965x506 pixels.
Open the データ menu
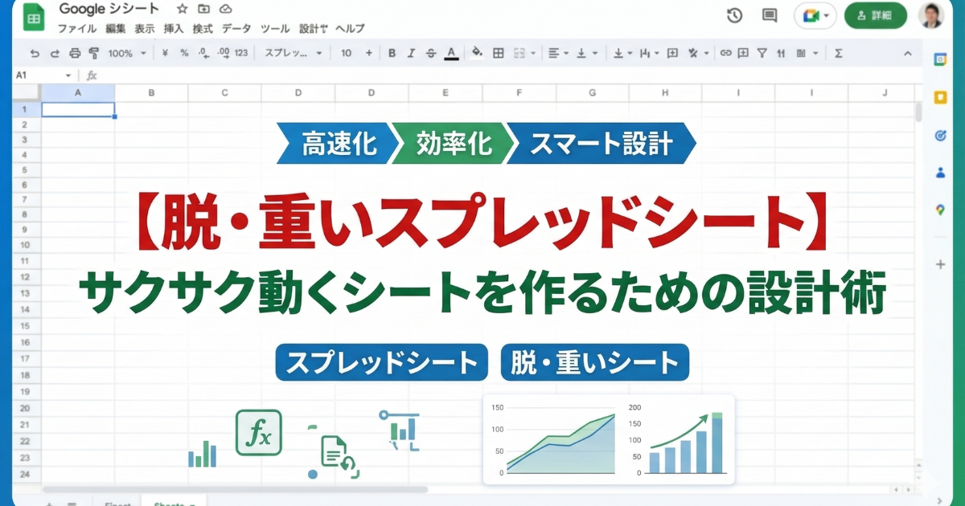coord(236,29)
